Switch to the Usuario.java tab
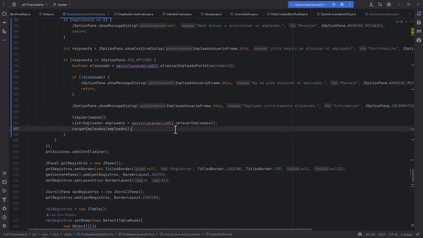Viewport: 423px width, 238px height. [x=211, y=14]
